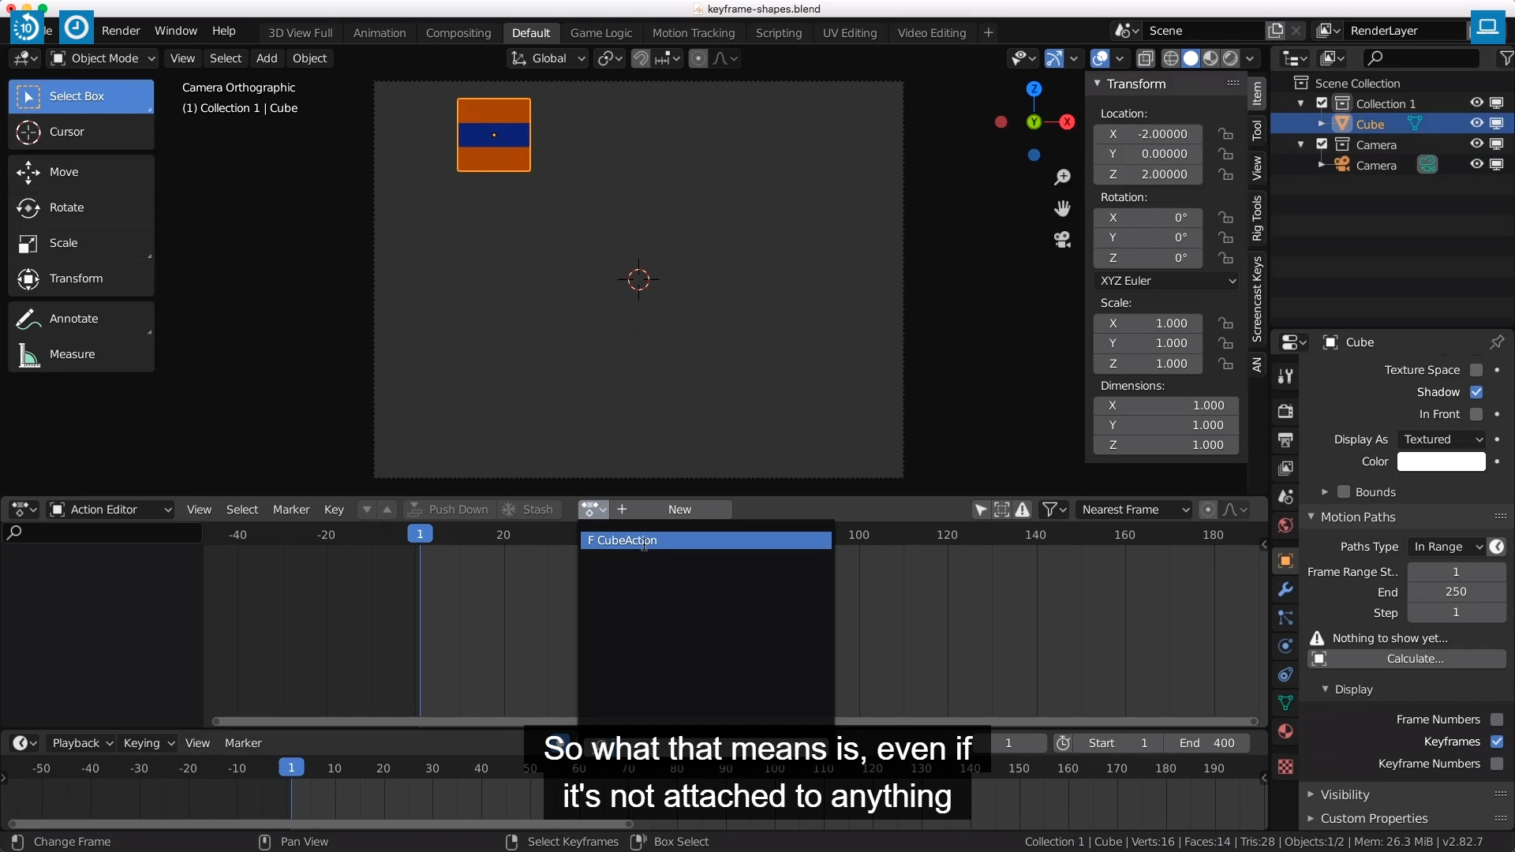This screenshot has height=852, width=1515.
Task: Open the Object Mode dropdown
Action: (x=103, y=58)
